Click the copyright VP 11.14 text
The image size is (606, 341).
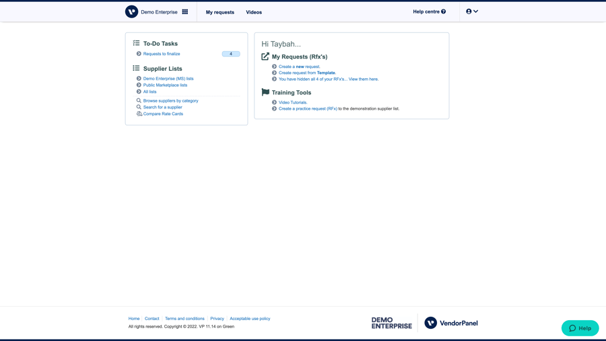(x=181, y=326)
